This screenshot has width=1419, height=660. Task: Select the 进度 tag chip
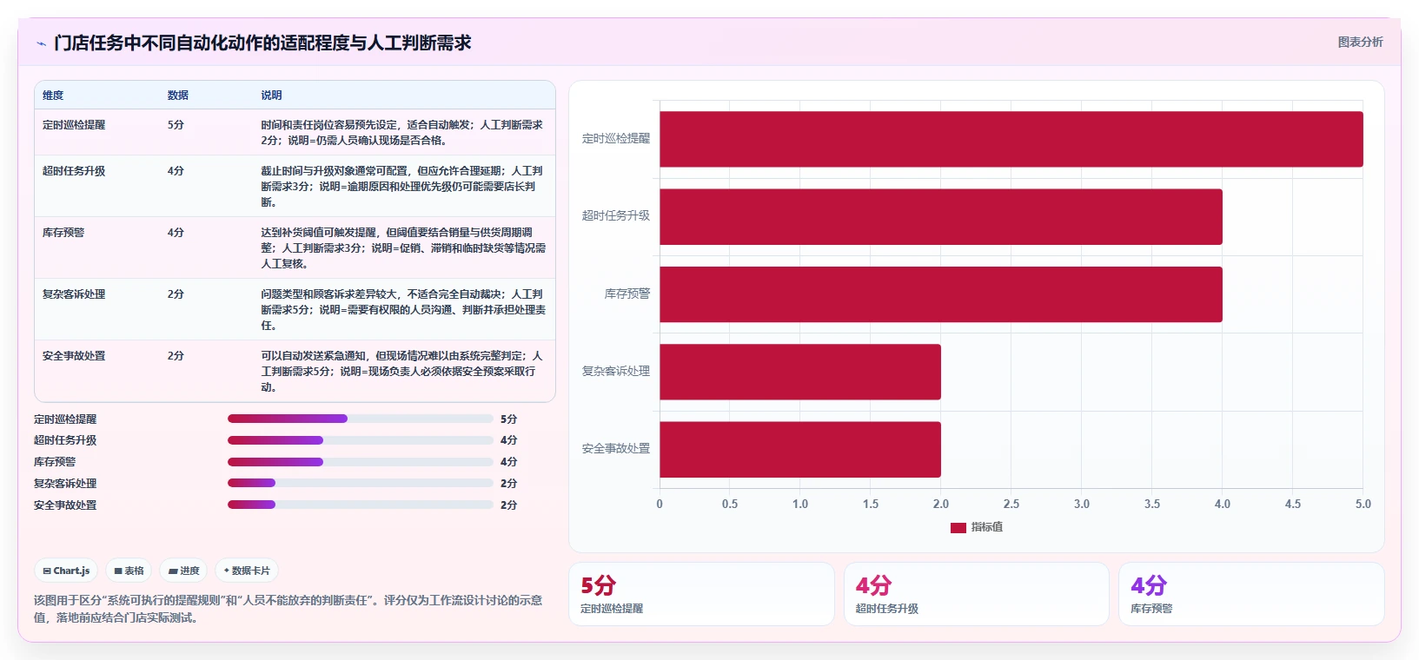click(x=183, y=571)
